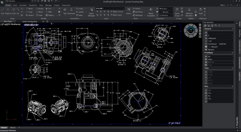This screenshot has height=132, width=241.
Task: Expand the Attributes dropdown arrow
Action: (x=145, y=15)
